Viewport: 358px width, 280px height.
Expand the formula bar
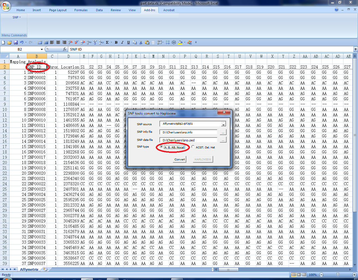pos(355,49)
